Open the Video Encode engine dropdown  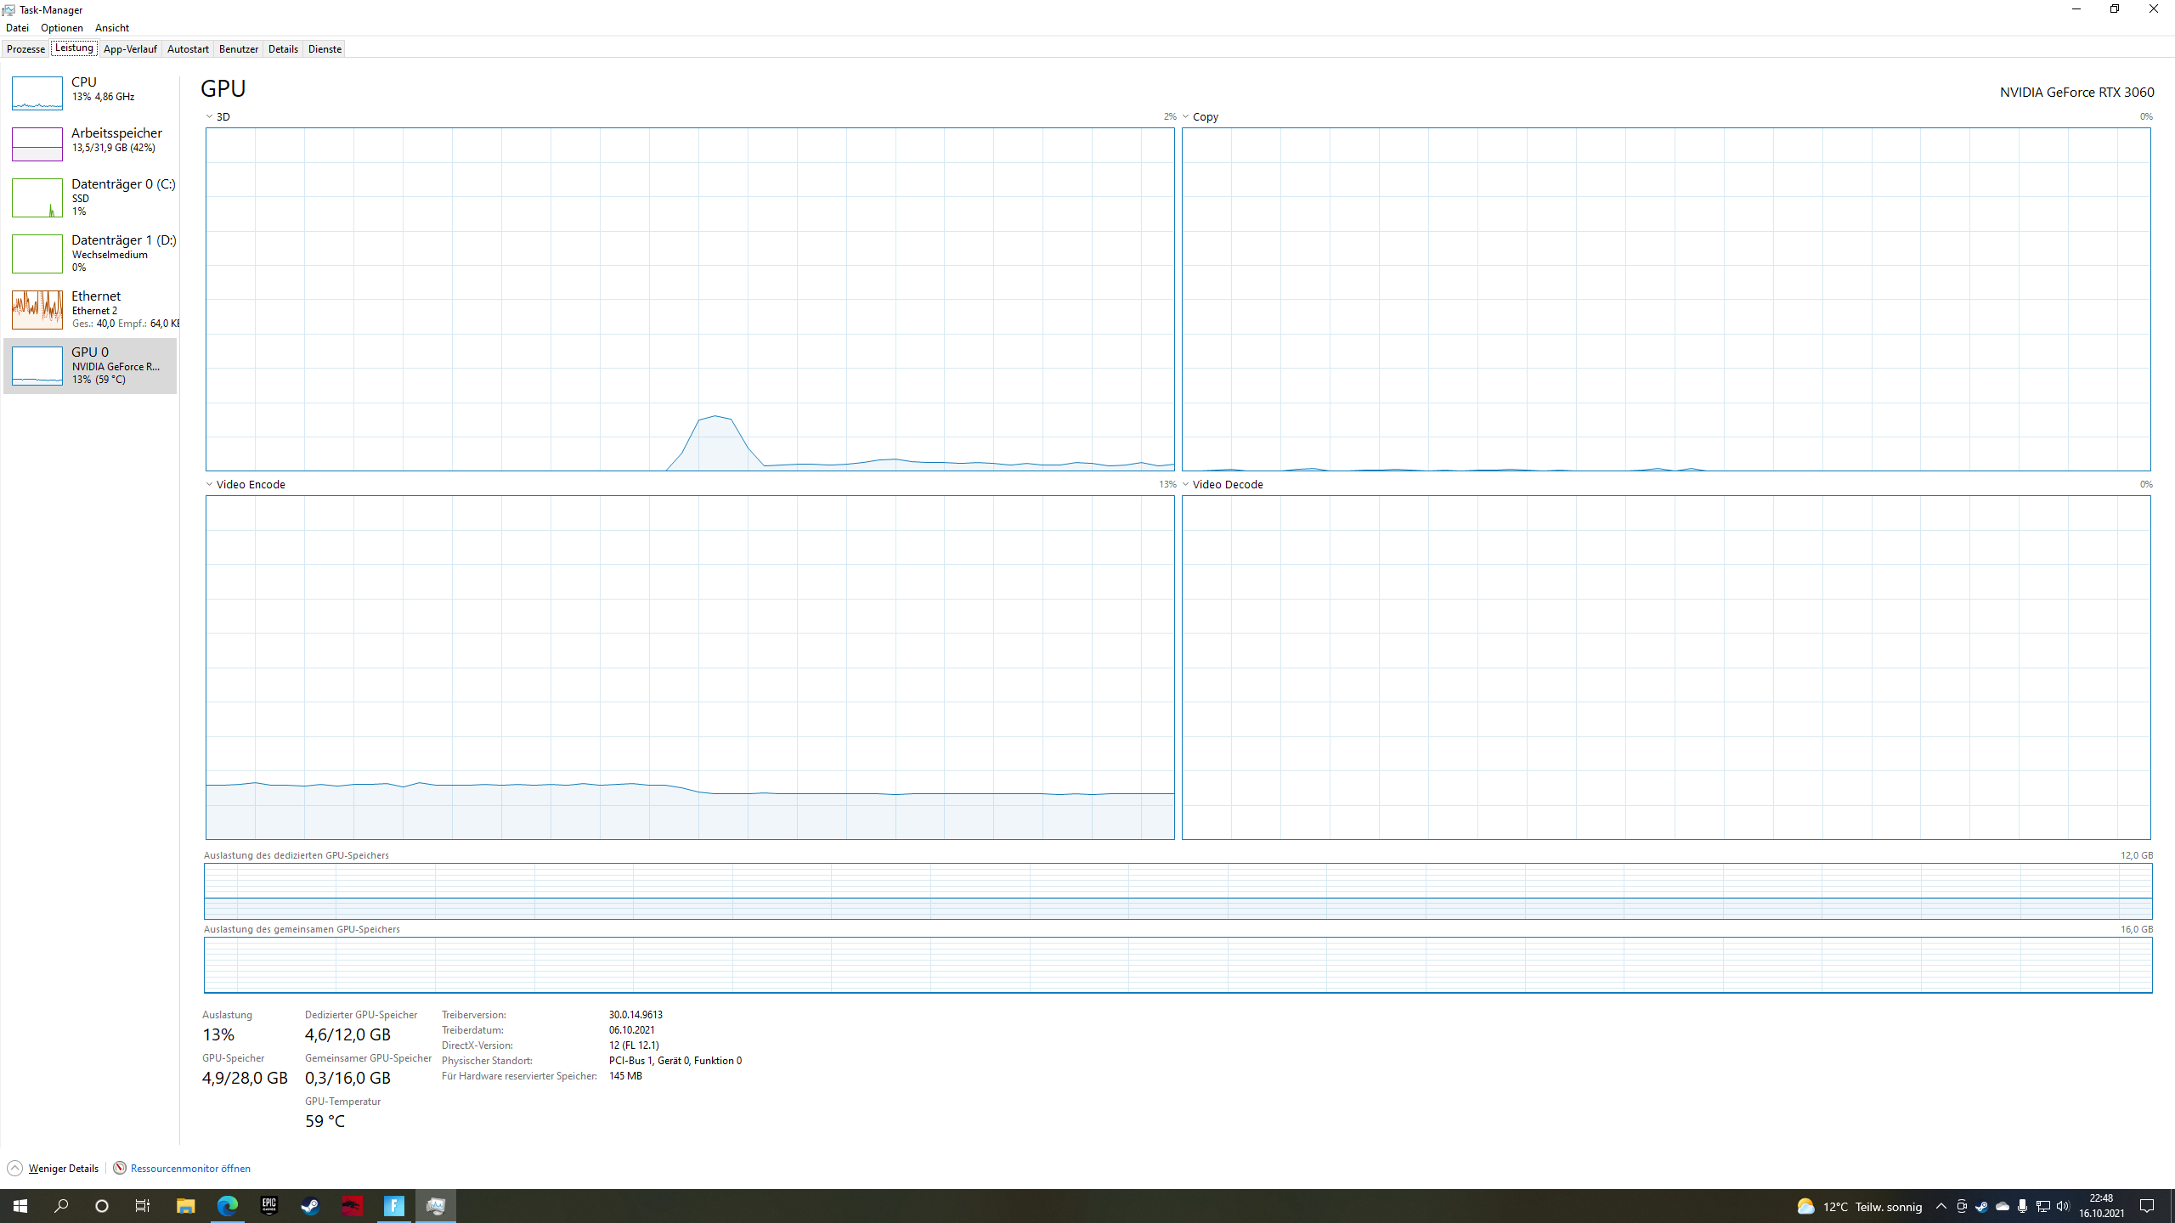(x=210, y=484)
